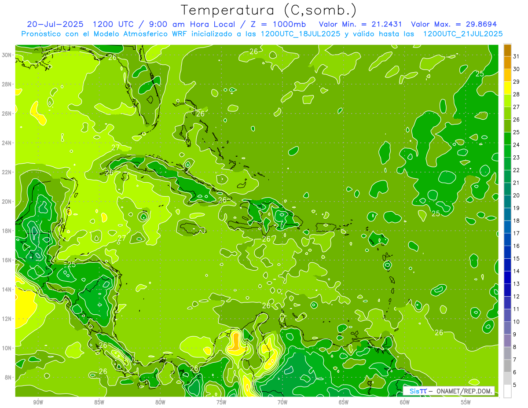Image resolution: width=528 pixels, height=408 pixels.
Task: Click the latitude axis label "18N"
Action: 7,231
